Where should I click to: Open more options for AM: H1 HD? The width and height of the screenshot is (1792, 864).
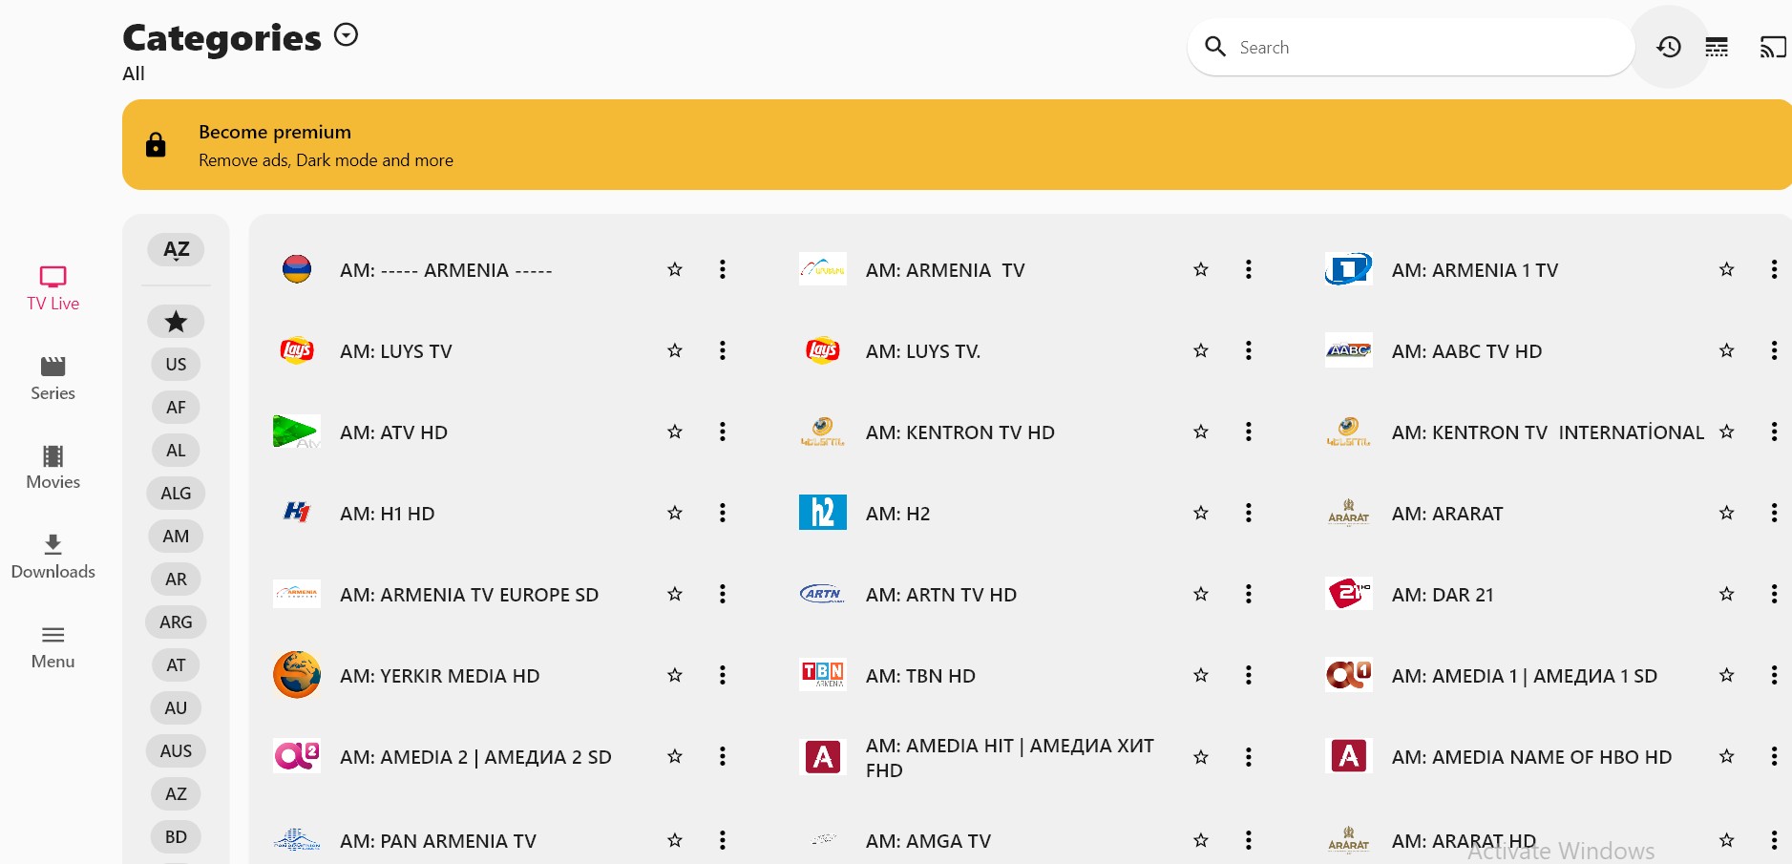coord(723,513)
